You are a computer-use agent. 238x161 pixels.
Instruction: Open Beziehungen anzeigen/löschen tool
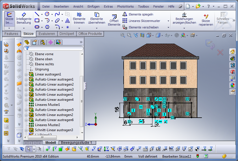click(184, 18)
